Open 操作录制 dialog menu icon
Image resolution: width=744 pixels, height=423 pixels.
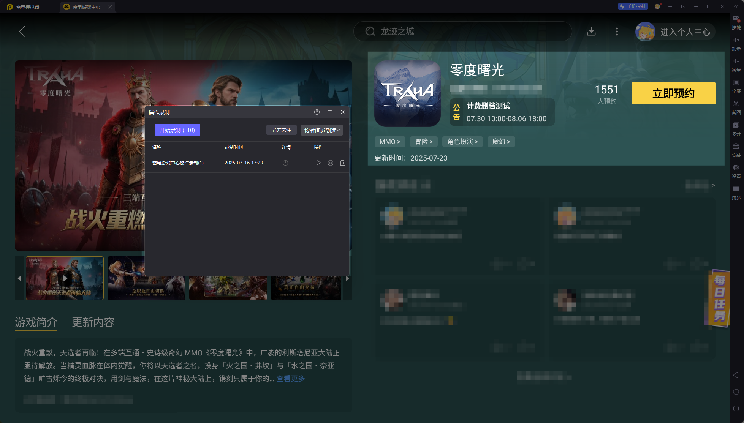coord(330,112)
